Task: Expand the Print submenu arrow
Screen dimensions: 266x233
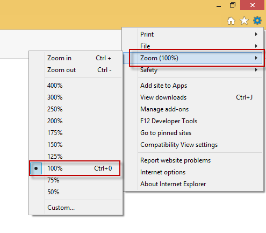Action: (256, 34)
